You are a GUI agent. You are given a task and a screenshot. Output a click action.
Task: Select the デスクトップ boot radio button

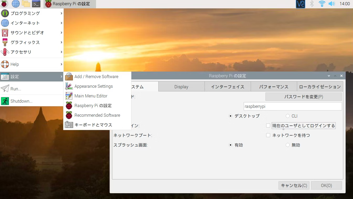click(231, 116)
